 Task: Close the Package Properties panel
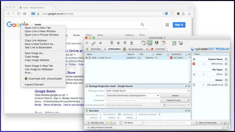189,86
